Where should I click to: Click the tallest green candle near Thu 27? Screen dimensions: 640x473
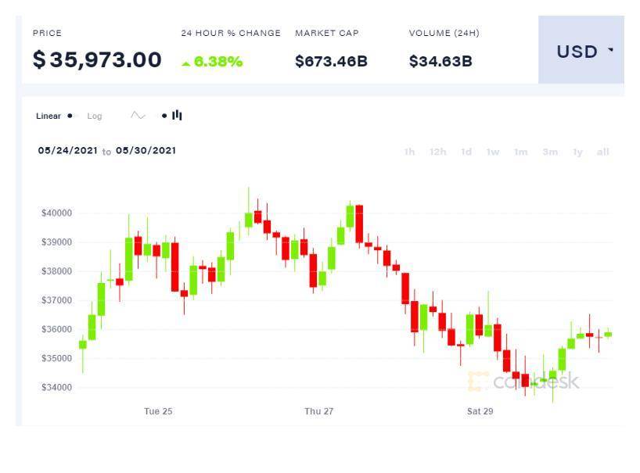point(350,217)
